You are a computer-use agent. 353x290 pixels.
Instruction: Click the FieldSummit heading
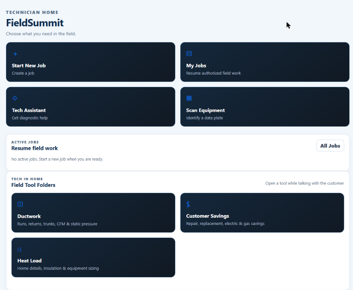[35, 23]
